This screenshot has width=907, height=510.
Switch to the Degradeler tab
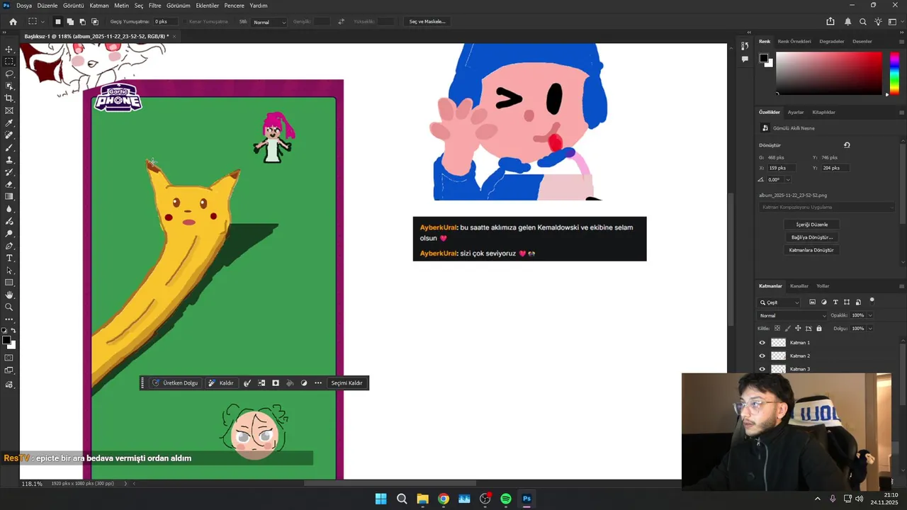(832, 41)
